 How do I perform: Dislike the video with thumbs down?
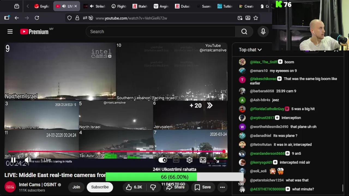(x=153, y=187)
